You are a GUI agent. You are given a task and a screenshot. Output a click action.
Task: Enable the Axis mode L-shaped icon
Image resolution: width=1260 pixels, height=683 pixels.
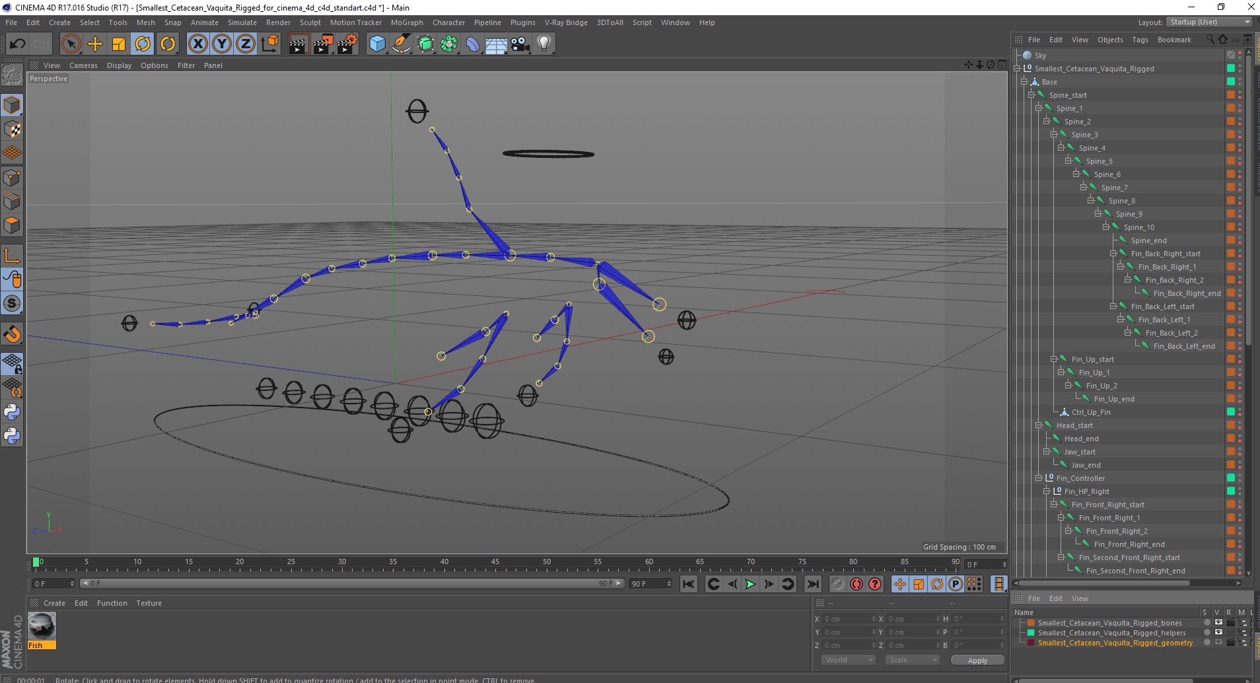tap(12, 256)
